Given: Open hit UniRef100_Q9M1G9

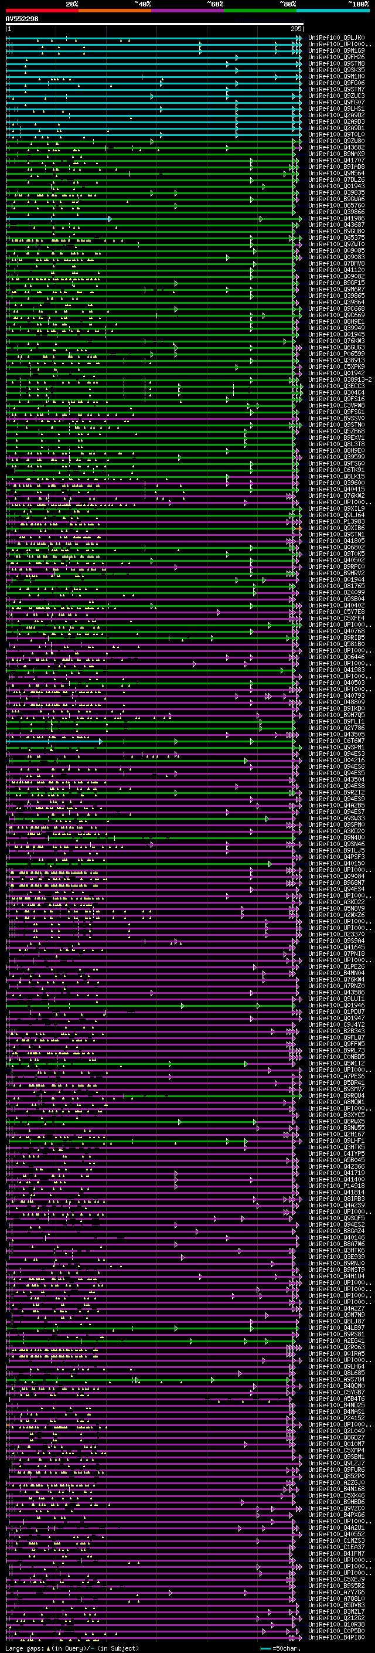Looking at the screenshot, I should (x=336, y=50).
